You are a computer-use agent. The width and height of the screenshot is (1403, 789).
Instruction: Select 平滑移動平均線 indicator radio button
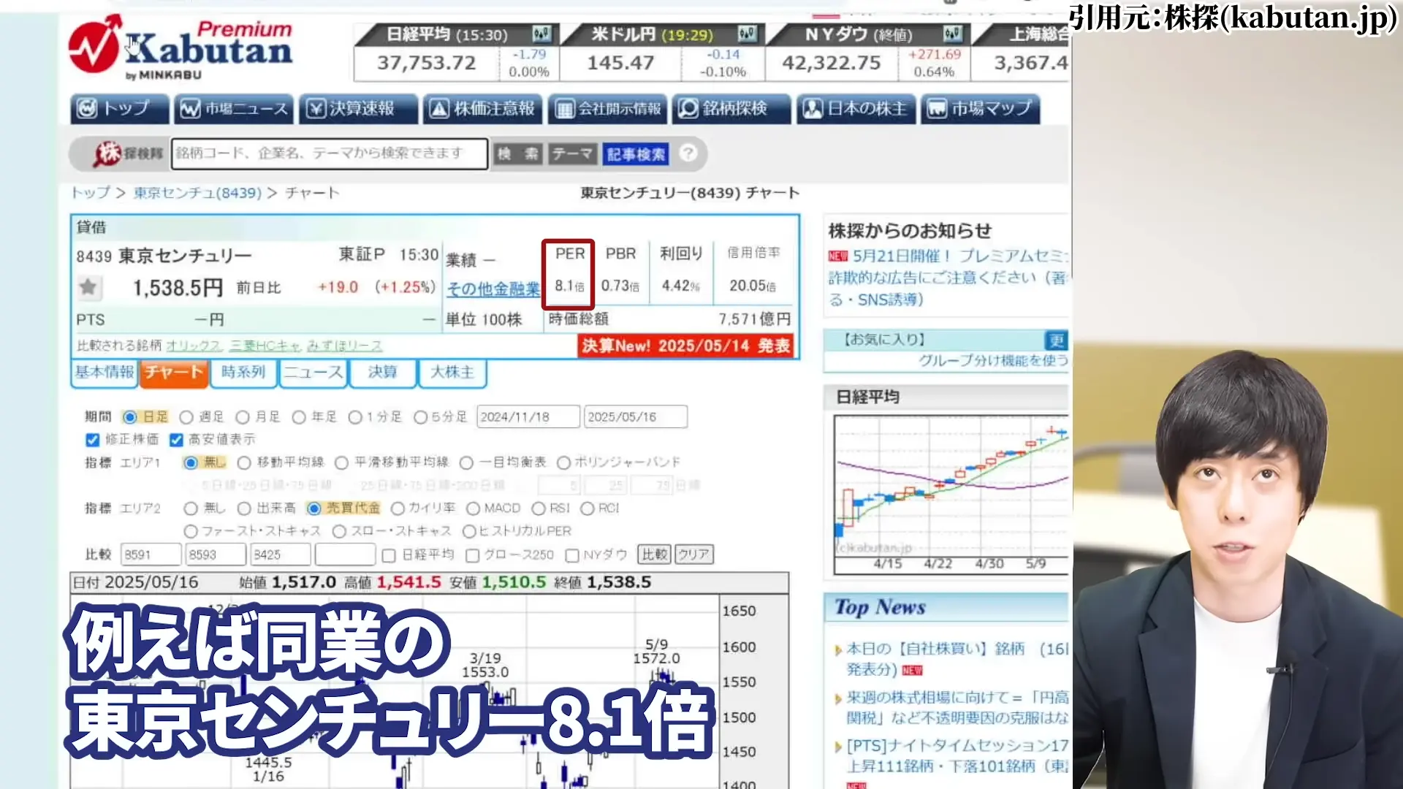point(341,462)
